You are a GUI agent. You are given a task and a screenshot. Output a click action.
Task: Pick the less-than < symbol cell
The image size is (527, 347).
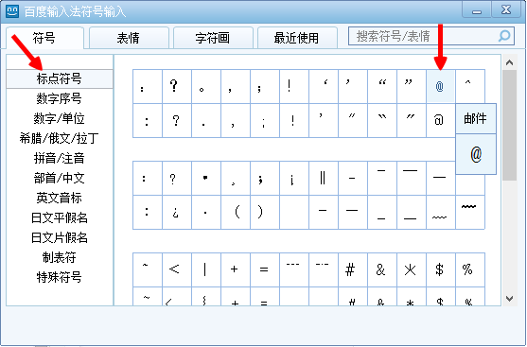[x=177, y=269]
